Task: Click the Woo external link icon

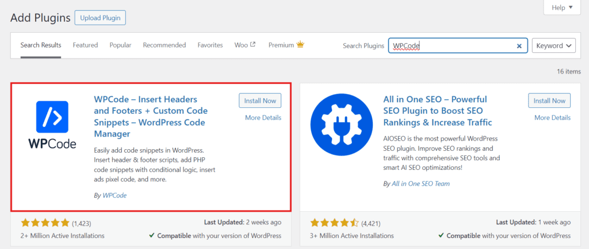Action: pyautogui.click(x=253, y=45)
